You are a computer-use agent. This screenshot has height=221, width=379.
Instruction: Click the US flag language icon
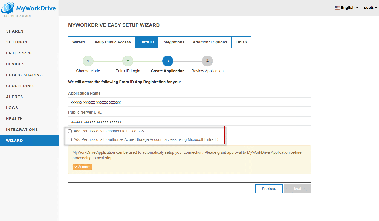coord(337,8)
